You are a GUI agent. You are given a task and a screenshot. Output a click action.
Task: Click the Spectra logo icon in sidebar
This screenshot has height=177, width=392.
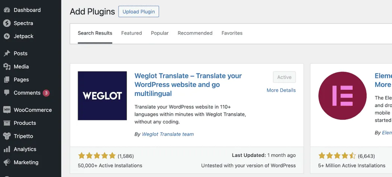pyautogui.click(x=7, y=23)
